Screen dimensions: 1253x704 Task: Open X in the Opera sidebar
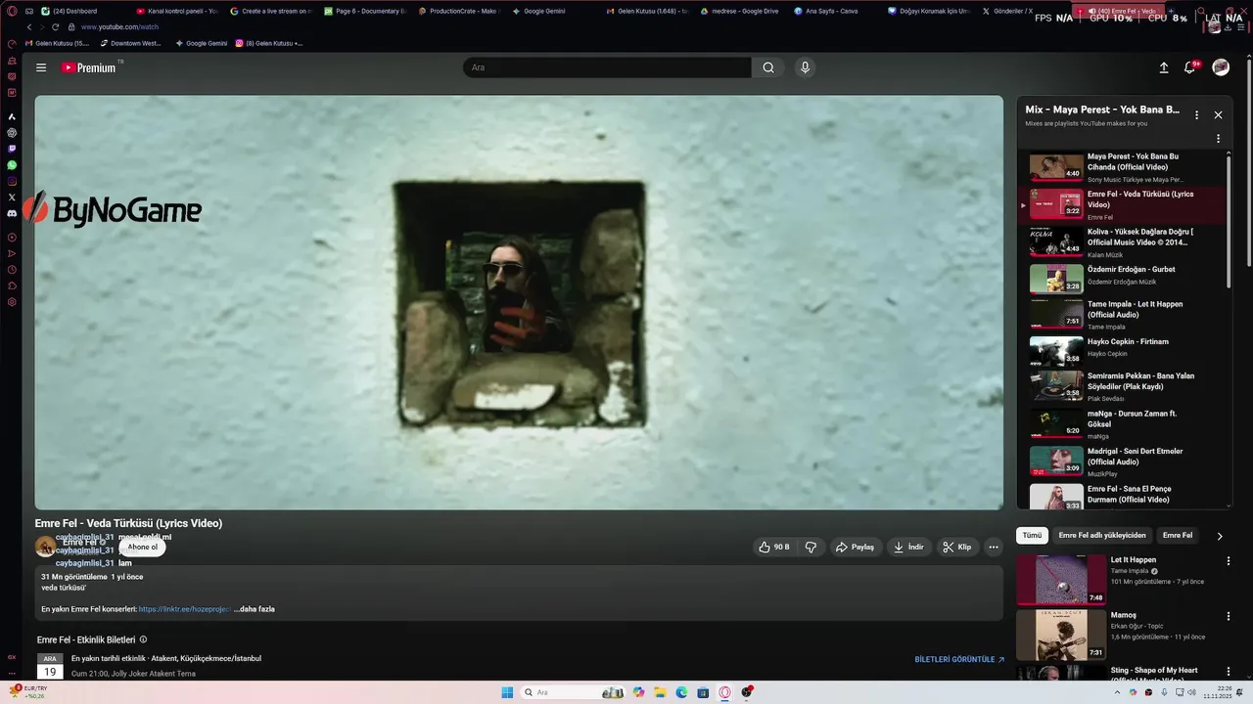tap(12, 197)
